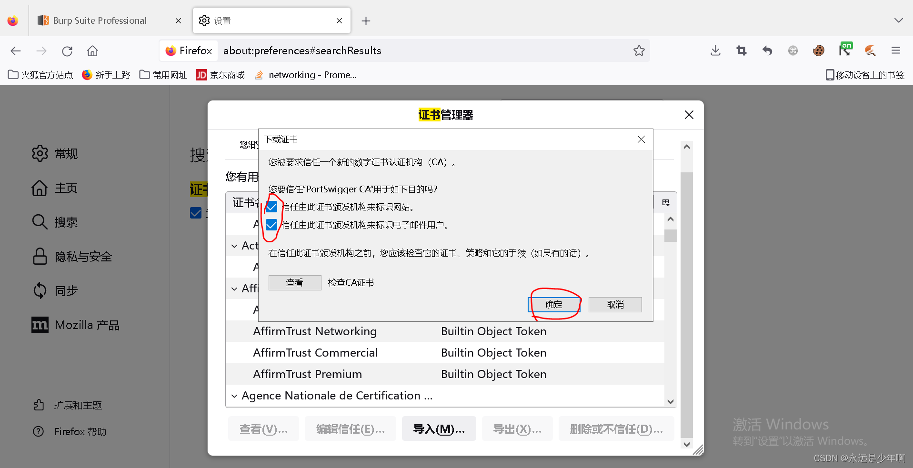Image resolution: width=913 pixels, height=468 pixels.
Task: Reload the current page
Action: [x=67, y=51]
